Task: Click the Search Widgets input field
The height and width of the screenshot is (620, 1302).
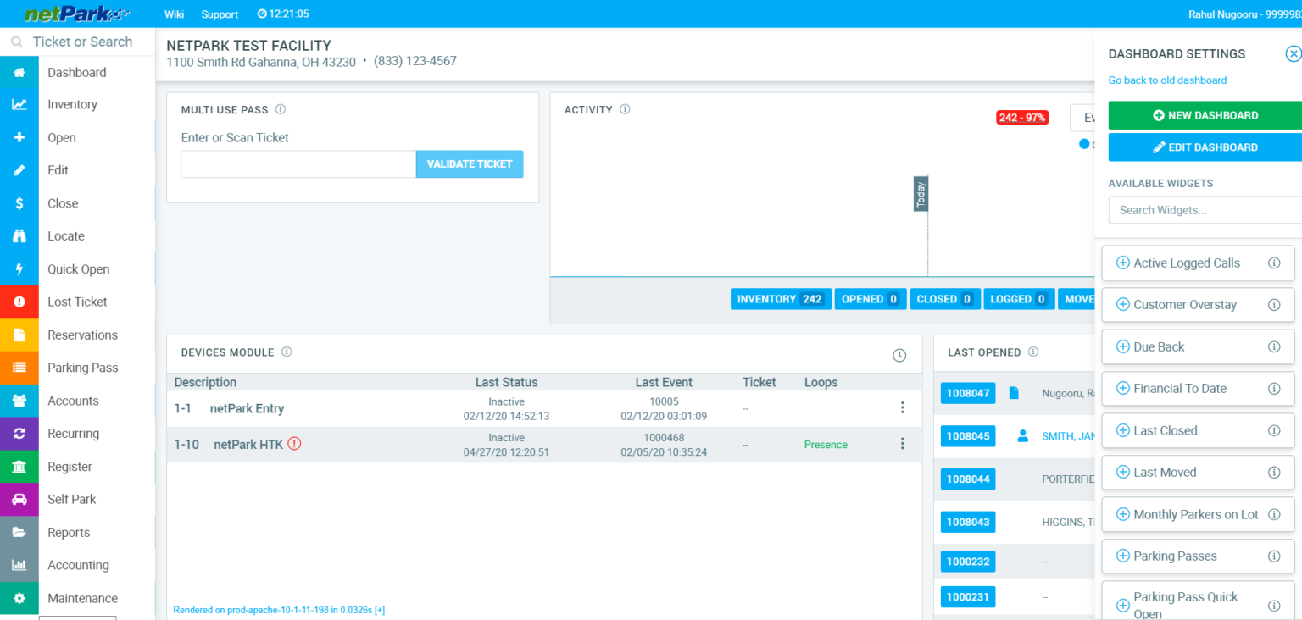Action: (x=1205, y=210)
